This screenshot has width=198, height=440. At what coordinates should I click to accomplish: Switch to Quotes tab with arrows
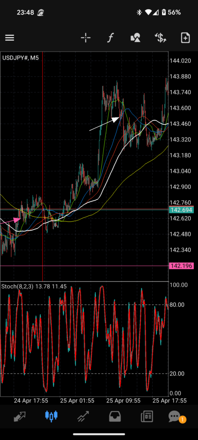(x=20, y=416)
